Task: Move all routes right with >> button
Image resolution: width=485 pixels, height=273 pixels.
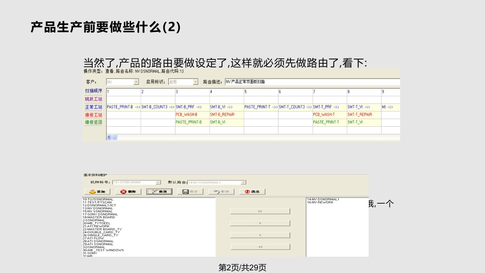Action: (260, 211)
